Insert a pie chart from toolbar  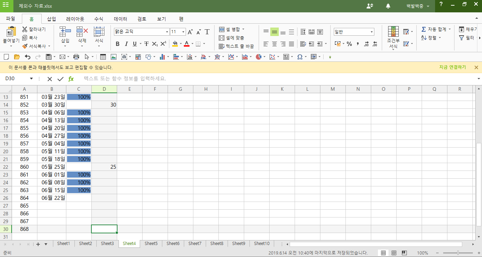tap(259, 57)
